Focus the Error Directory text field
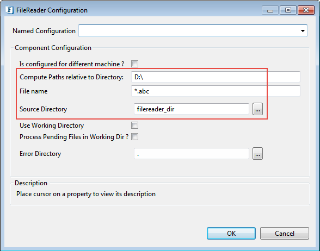Screen dimensions: 320x251 tap(192, 153)
